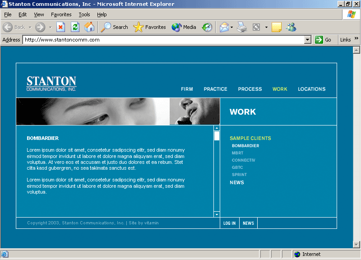Open the View menu

point(39,14)
